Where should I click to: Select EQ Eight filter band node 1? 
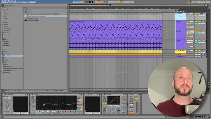44,104
